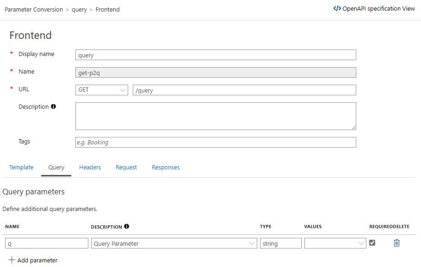Click the info icon next to Description label
421x267 pixels.
(53, 106)
